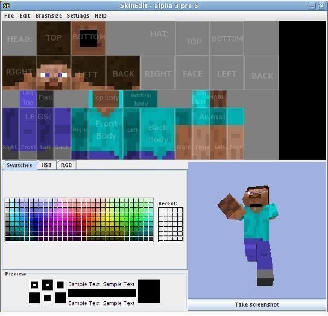
Task: Open the File menu
Action: point(9,16)
